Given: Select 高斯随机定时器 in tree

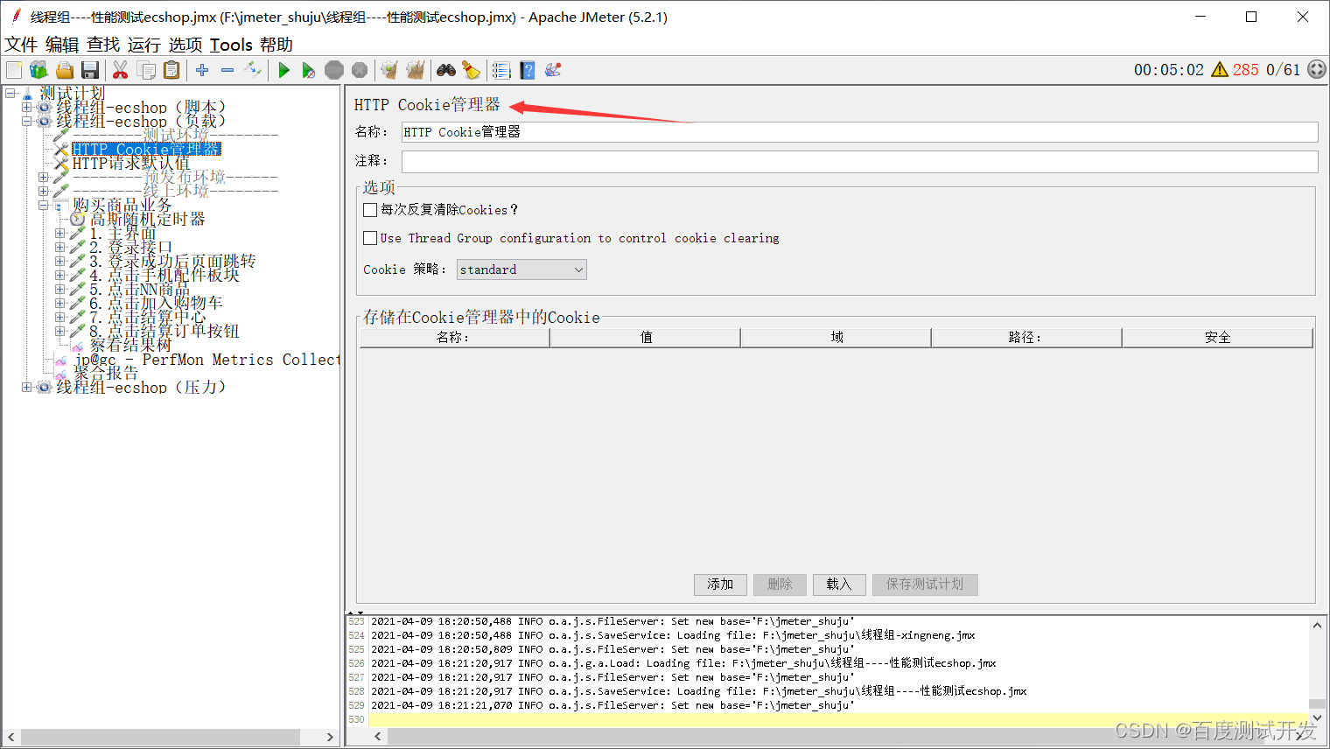Looking at the screenshot, I should [x=148, y=220].
